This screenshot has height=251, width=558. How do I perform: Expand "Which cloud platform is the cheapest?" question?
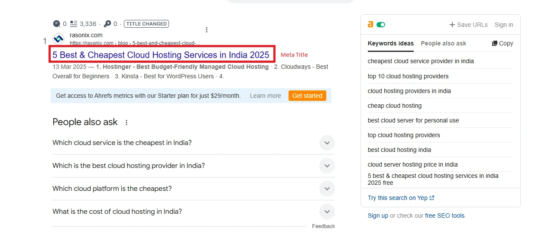(x=327, y=189)
